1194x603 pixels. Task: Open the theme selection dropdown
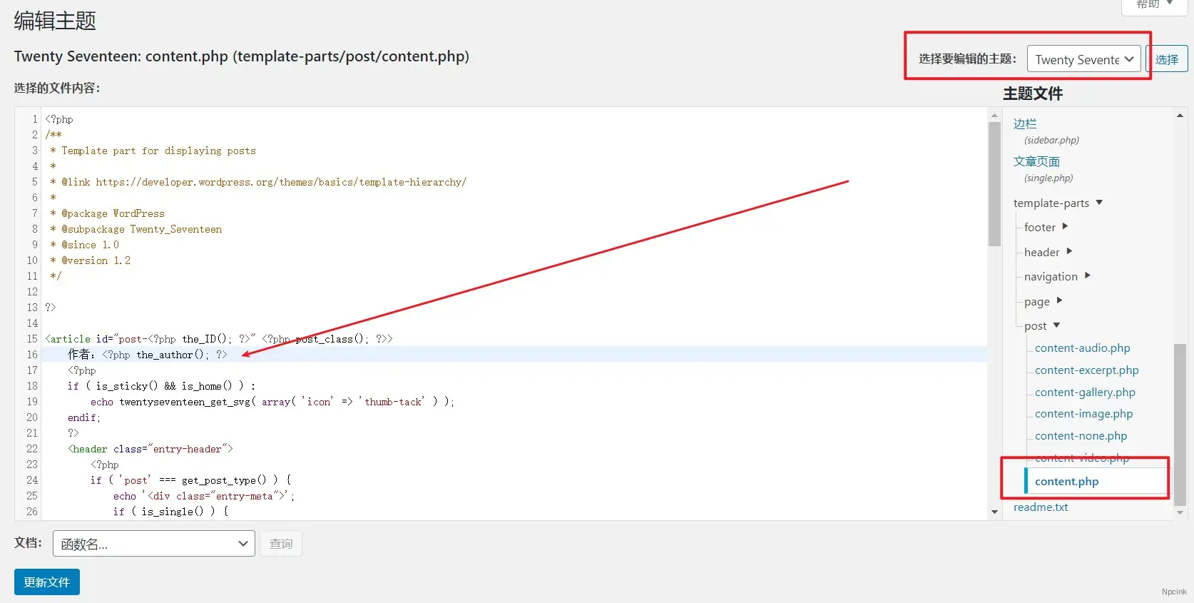[x=1083, y=59]
